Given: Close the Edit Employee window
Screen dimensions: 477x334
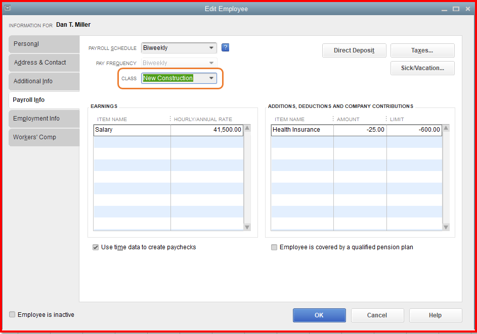Looking at the screenshot, I should [x=468, y=9].
